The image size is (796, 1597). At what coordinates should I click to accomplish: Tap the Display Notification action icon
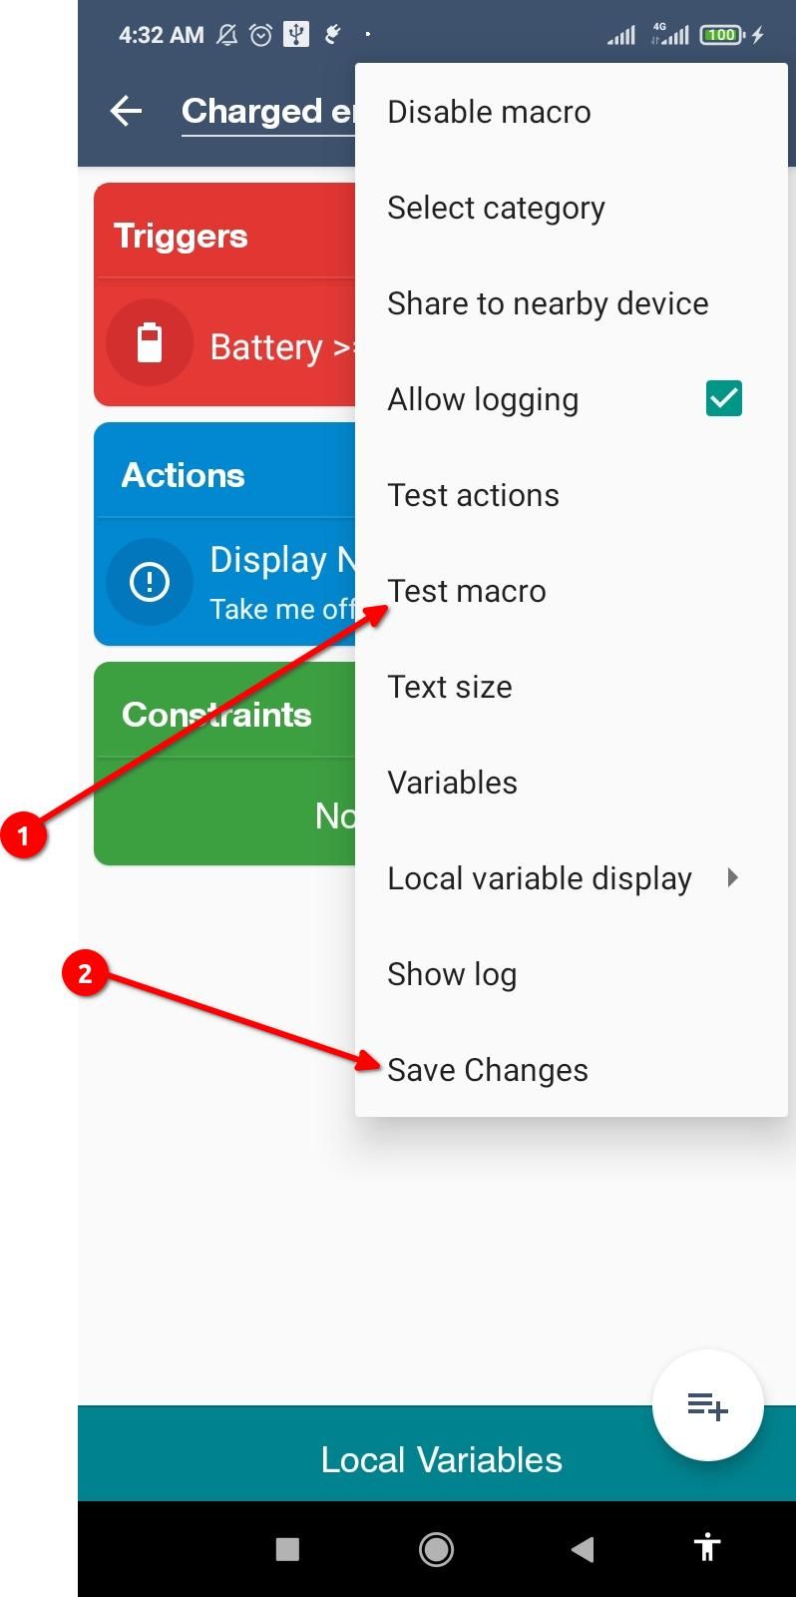[150, 582]
